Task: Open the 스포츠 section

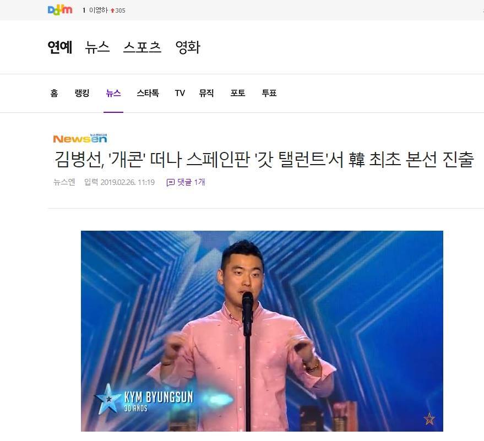Action: click(142, 47)
